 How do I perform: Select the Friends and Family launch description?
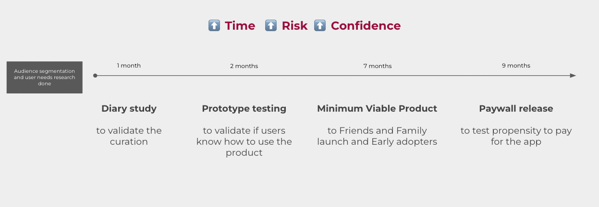point(377,136)
